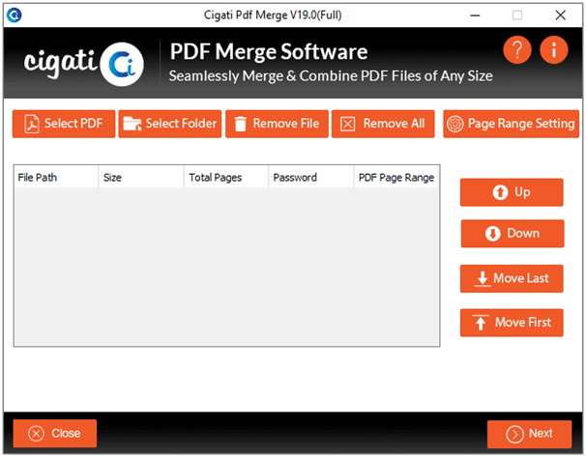Image resolution: width=586 pixels, height=457 pixels.
Task: Move selected file Down
Action: click(x=513, y=234)
